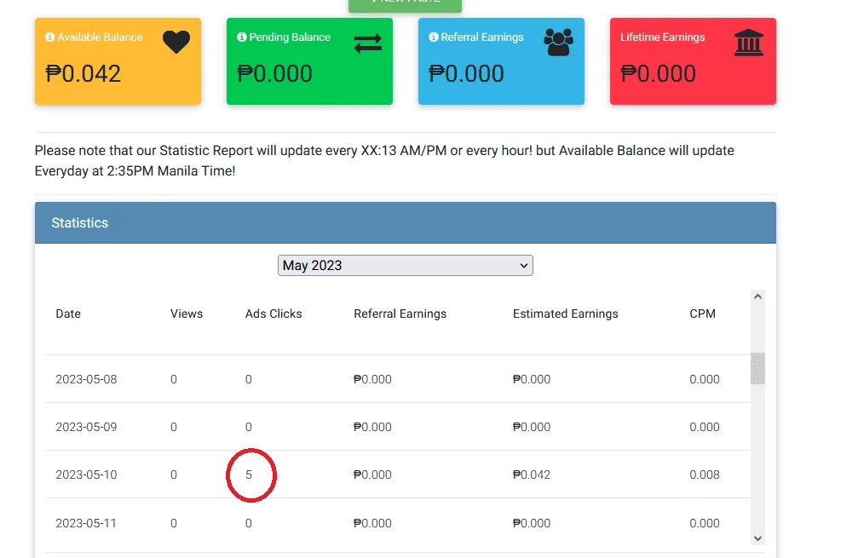
Task: Click the Views column header
Action: (x=187, y=314)
